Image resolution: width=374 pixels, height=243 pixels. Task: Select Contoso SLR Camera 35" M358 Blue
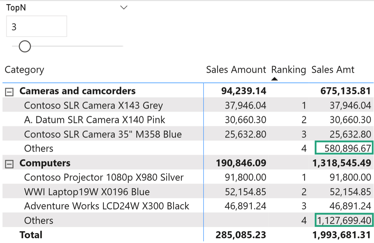click(x=103, y=134)
